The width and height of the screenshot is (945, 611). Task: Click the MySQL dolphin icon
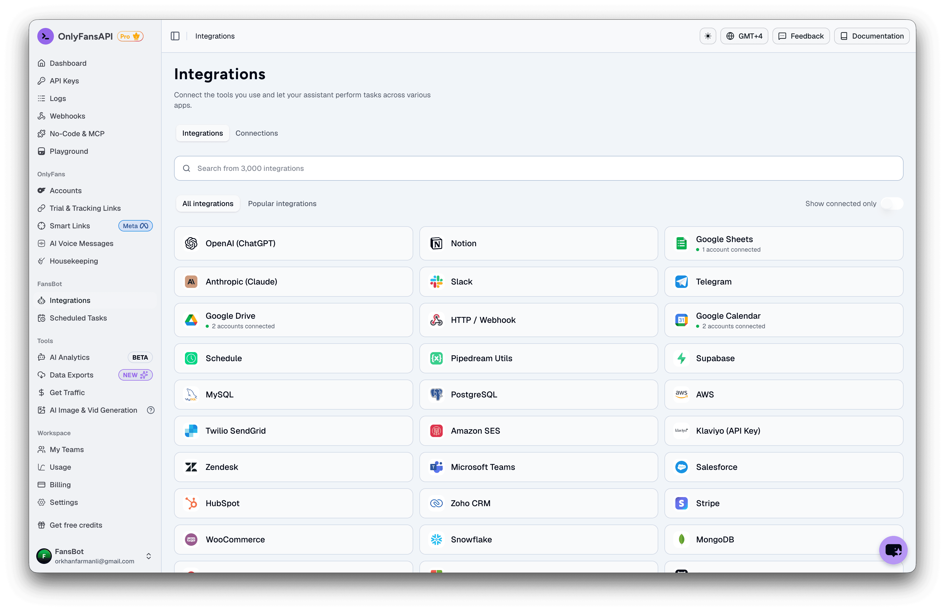click(191, 394)
